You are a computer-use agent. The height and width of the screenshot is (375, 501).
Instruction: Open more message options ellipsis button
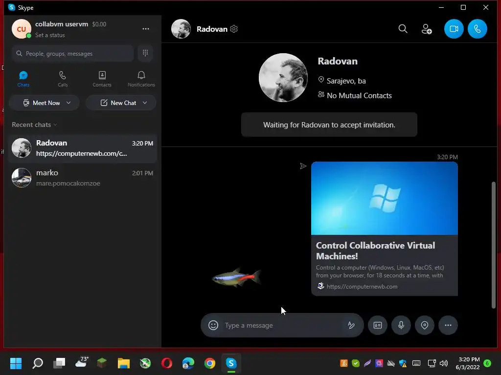(448, 325)
